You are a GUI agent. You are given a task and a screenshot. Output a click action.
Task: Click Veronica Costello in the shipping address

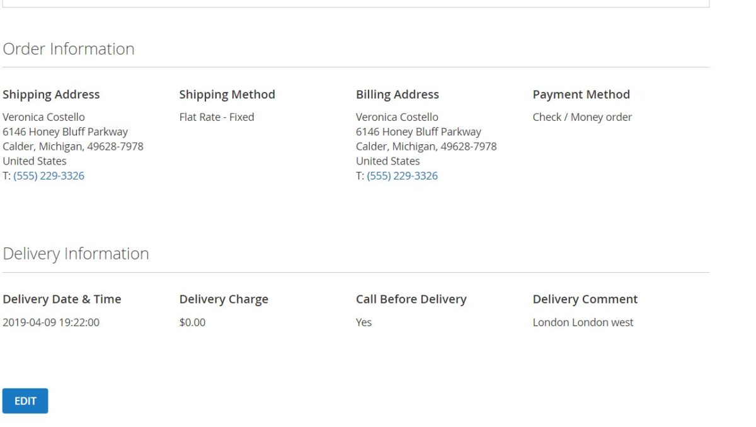[x=43, y=117]
